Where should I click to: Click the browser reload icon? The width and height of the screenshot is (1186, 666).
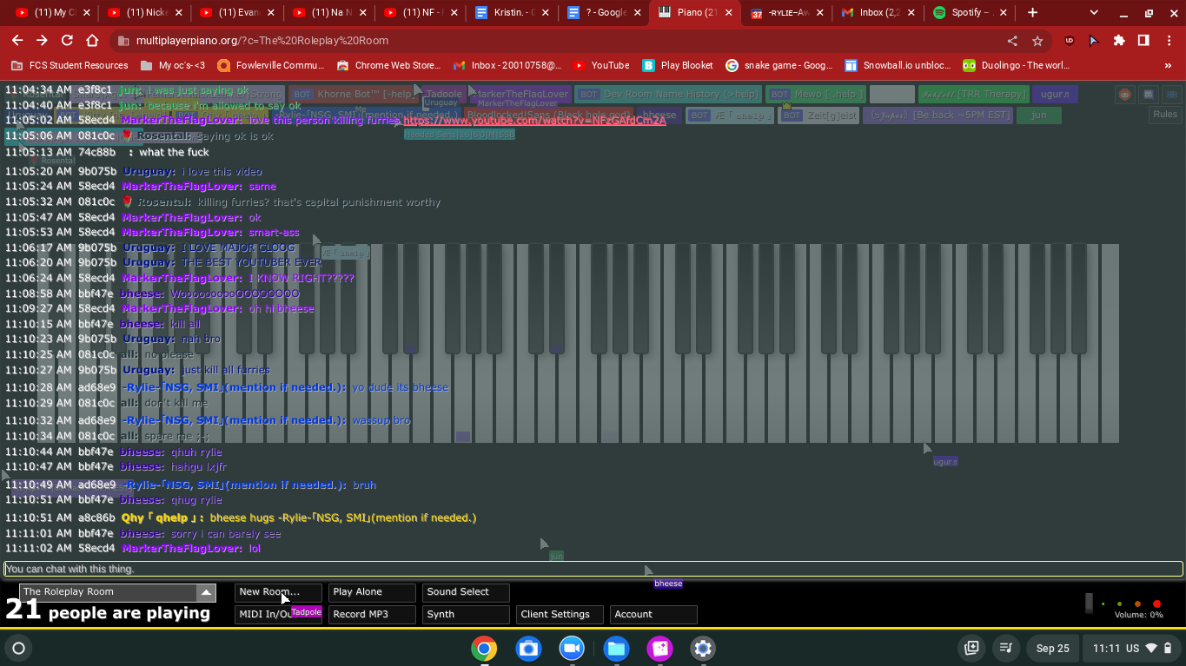click(x=67, y=41)
